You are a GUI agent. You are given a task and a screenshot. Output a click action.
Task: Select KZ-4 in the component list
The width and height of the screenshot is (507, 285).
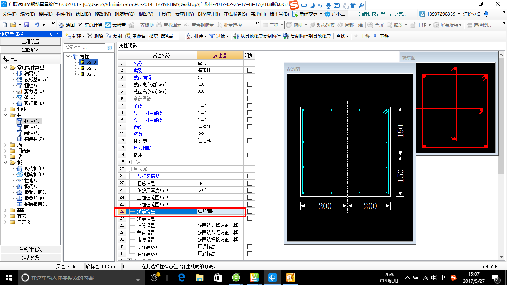click(x=91, y=68)
